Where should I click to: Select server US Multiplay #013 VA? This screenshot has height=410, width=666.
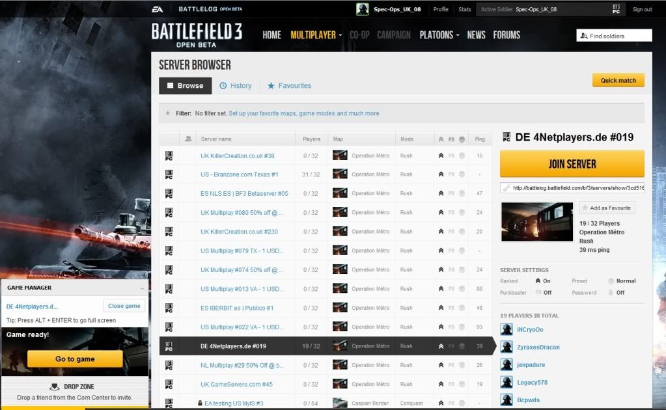242,289
